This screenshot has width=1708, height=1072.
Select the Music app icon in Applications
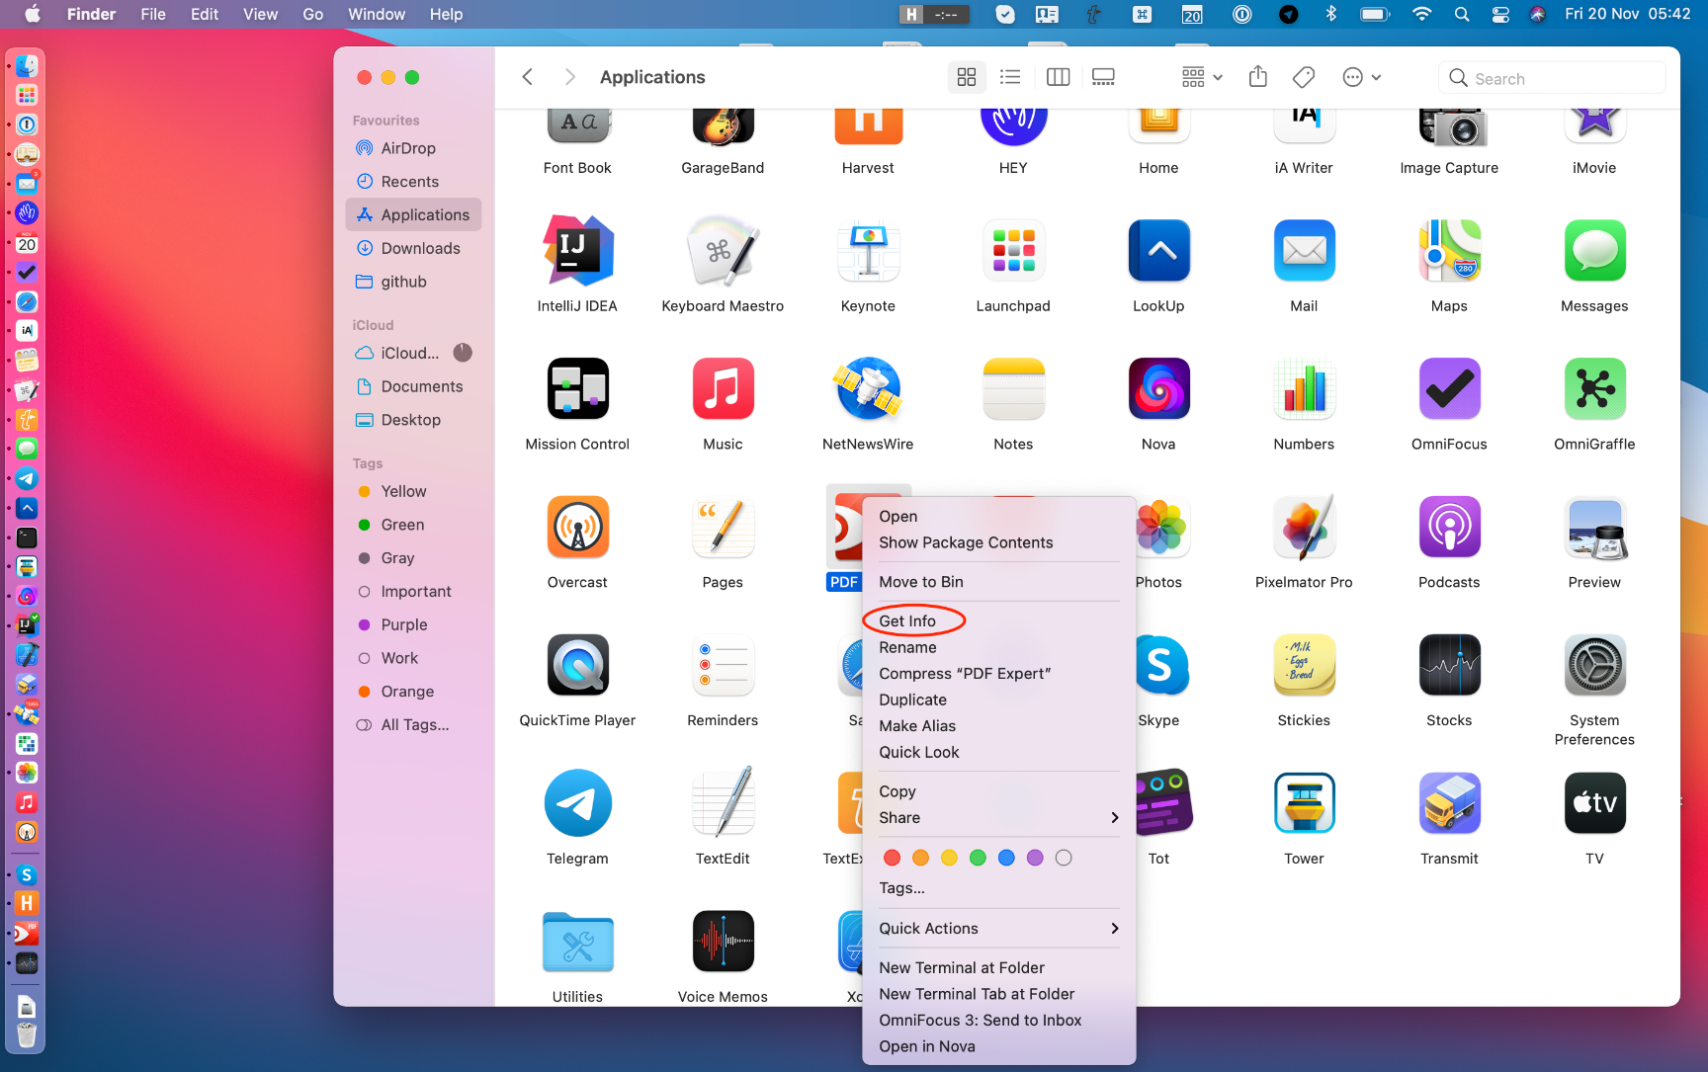[x=723, y=389]
